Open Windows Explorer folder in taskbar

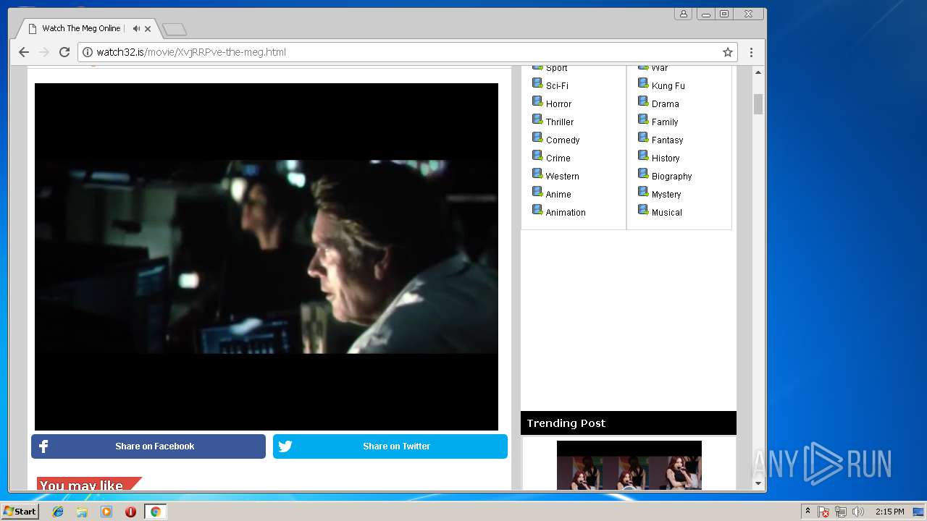(x=82, y=512)
